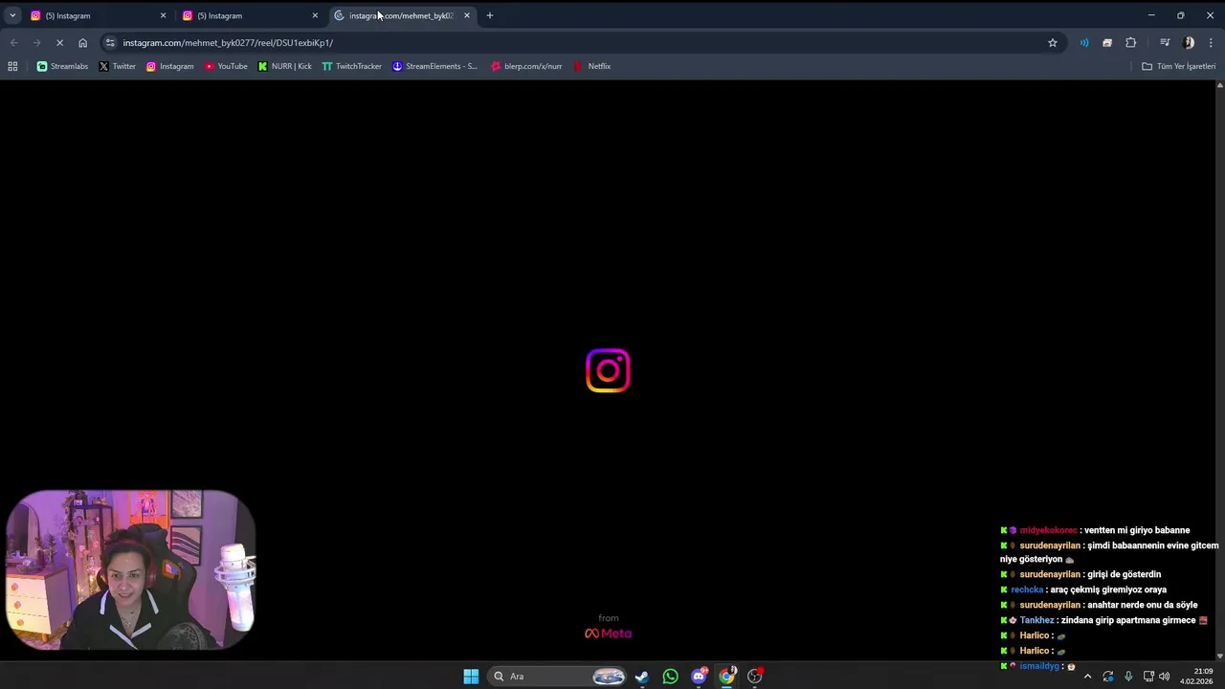The width and height of the screenshot is (1225, 689).
Task: Open the sync icon in system tray
Action: coord(1108,677)
